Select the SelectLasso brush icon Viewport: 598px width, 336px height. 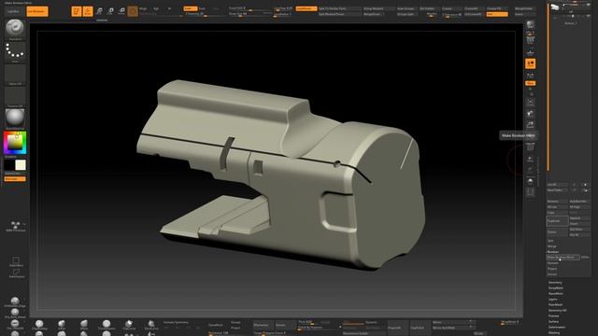pyautogui.click(x=16, y=273)
